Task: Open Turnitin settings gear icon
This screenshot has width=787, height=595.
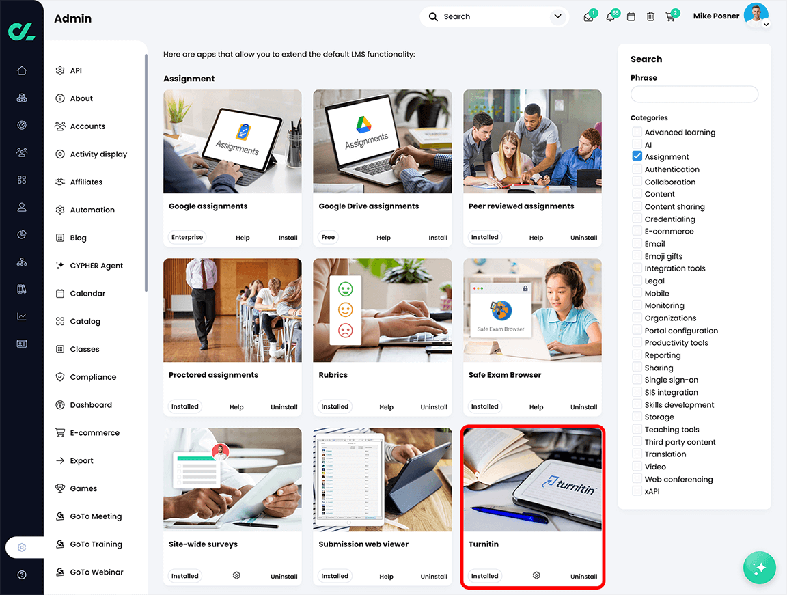Action: point(536,575)
